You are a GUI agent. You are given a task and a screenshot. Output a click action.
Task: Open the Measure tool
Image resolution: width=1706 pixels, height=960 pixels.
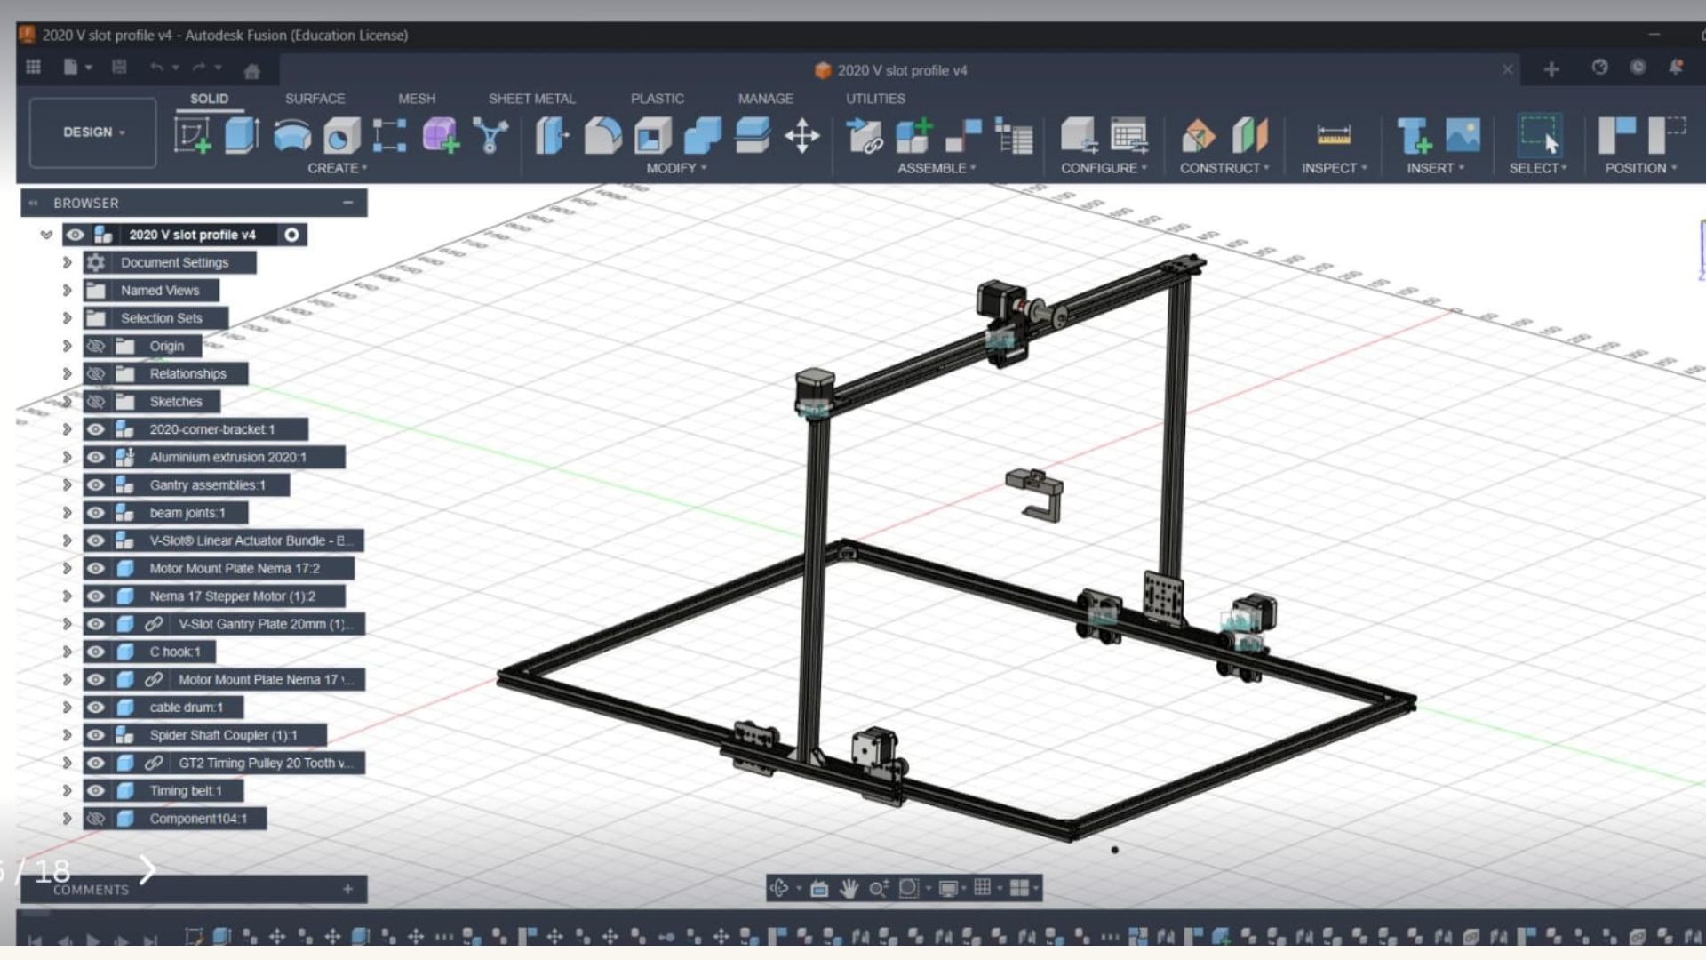coord(1334,135)
